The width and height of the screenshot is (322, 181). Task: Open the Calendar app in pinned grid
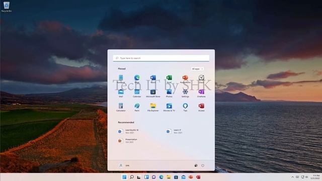point(137,93)
